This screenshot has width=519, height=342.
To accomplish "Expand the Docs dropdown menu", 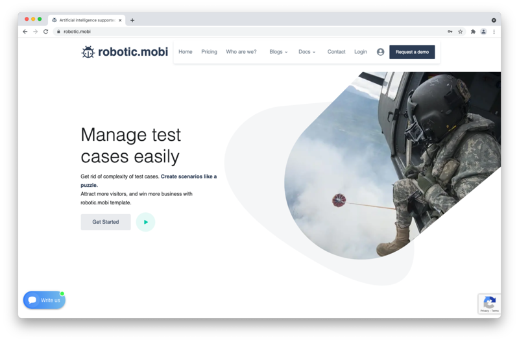I will (x=307, y=52).
